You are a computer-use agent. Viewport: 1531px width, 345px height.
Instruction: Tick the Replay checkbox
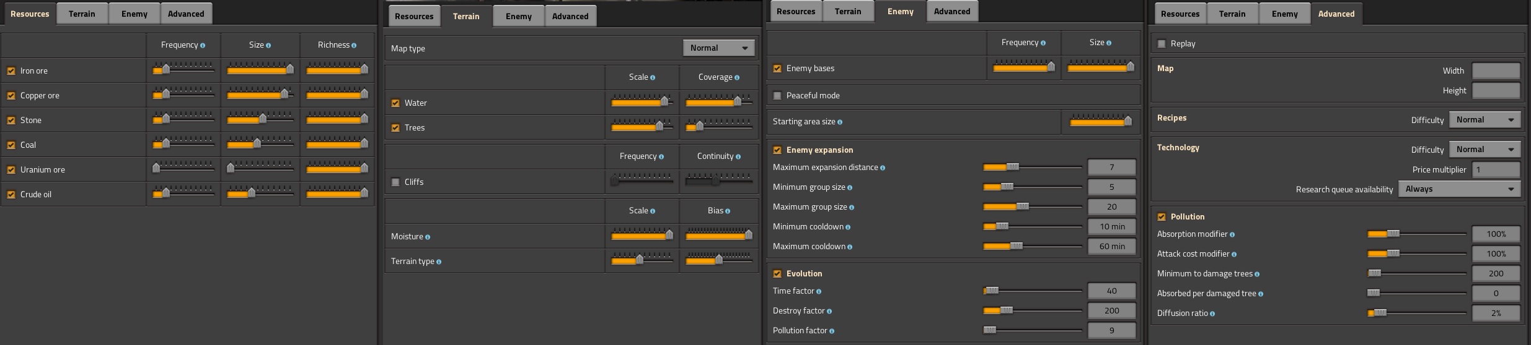(1162, 44)
